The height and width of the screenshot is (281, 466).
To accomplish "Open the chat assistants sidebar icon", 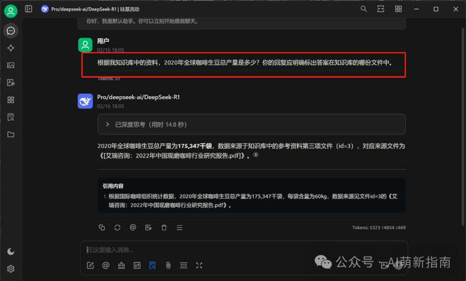I will point(11,31).
